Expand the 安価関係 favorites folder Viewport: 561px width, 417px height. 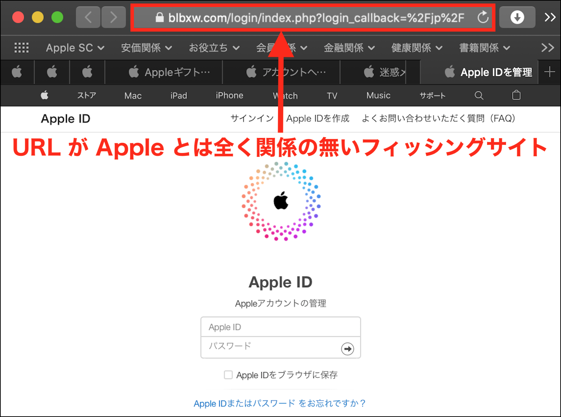[x=147, y=48]
